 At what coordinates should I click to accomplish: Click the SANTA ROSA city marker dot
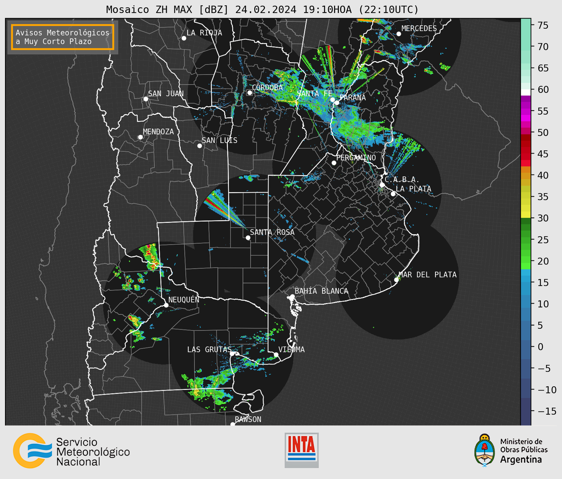click(248, 238)
